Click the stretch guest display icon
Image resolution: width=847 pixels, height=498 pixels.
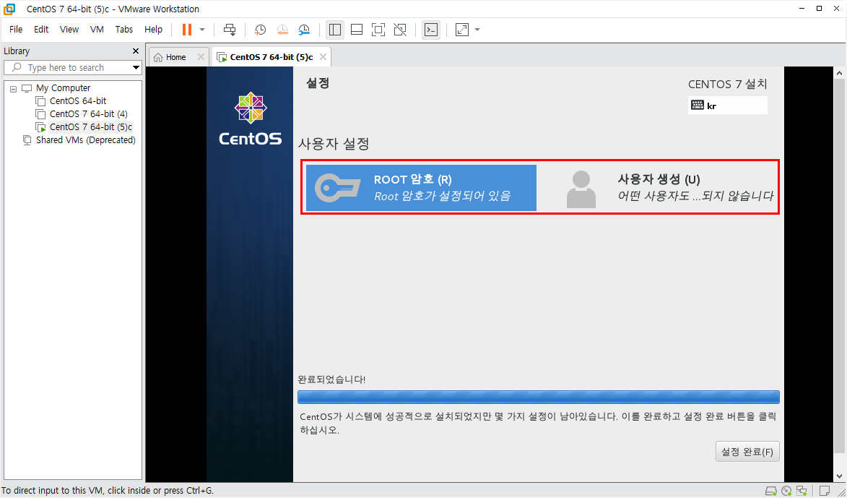coord(462,30)
